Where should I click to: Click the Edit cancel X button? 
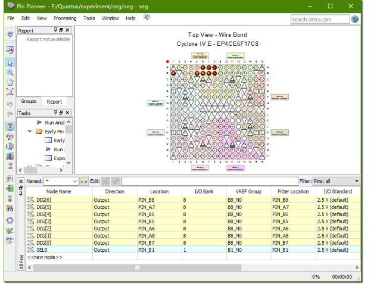(x=105, y=181)
